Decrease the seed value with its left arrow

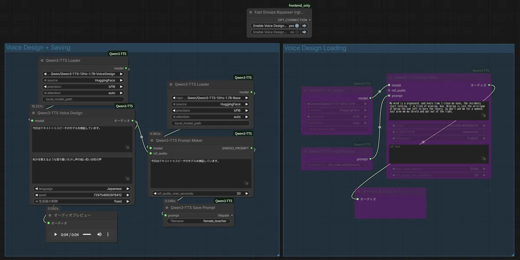point(36,195)
